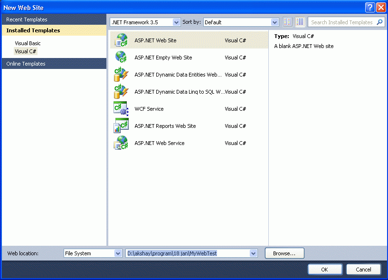Image resolution: width=388 pixels, height=280 pixels.
Task: Click Visual C# label in WCF Service row
Action: tap(236, 109)
